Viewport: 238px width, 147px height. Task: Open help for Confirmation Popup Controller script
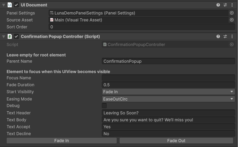[x=218, y=36]
